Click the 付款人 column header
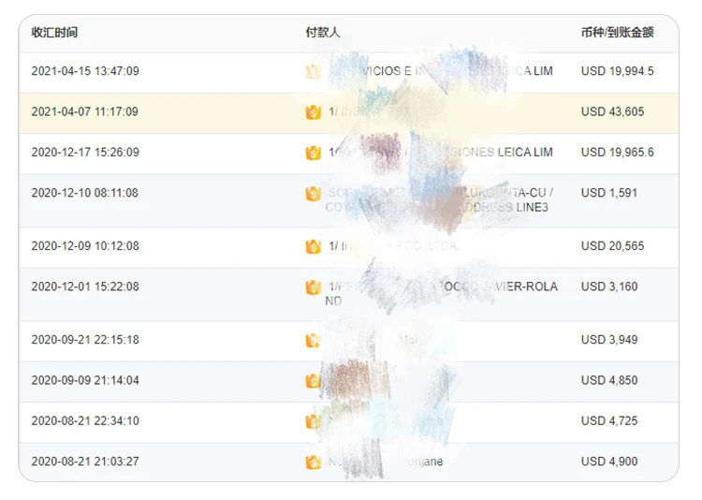The width and height of the screenshot is (702, 500). (x=323, y=33)
